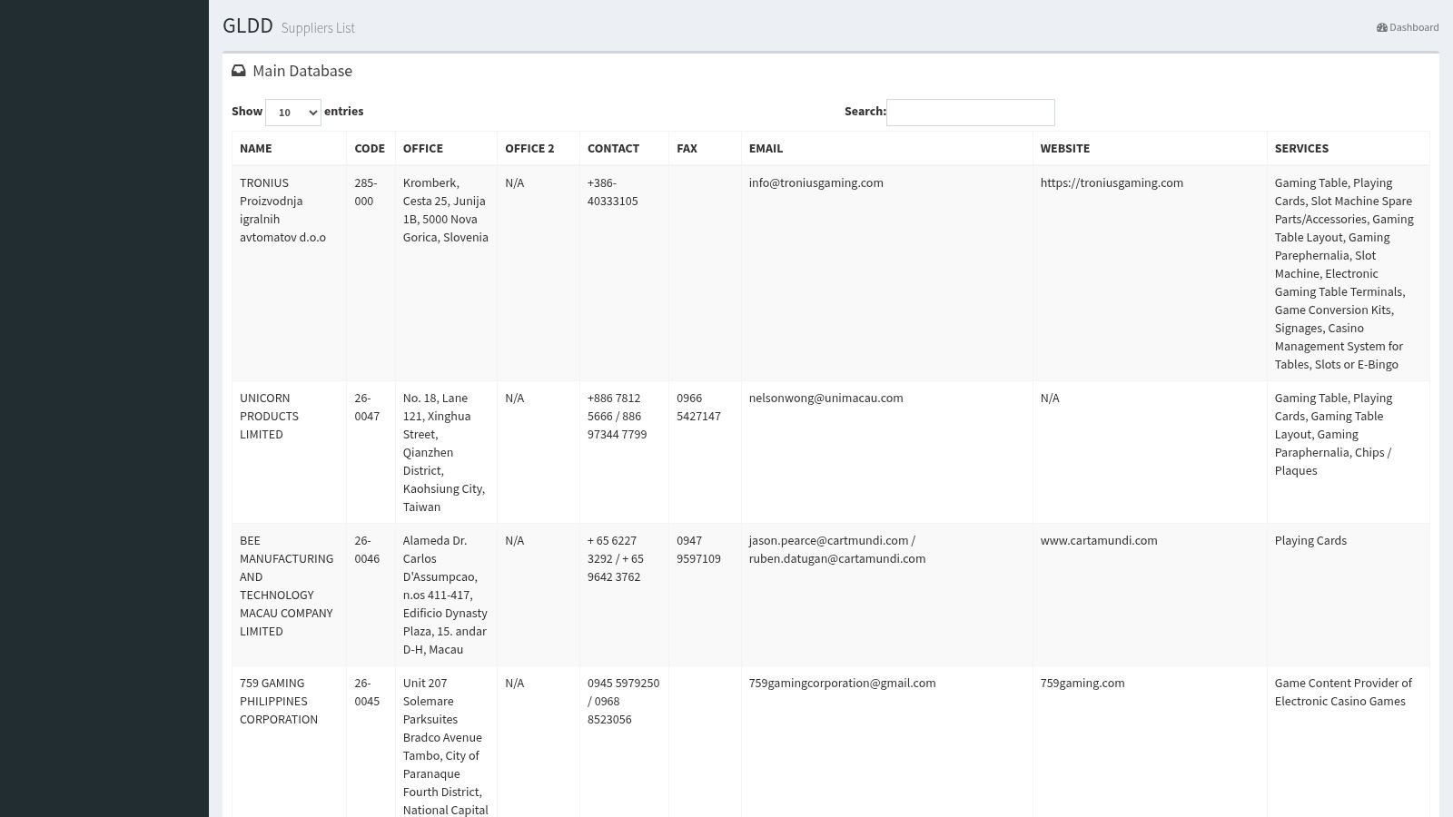The image size is (1453, 817).
Task: Click website www.cartamundi.com
Action: (1099, 541)
